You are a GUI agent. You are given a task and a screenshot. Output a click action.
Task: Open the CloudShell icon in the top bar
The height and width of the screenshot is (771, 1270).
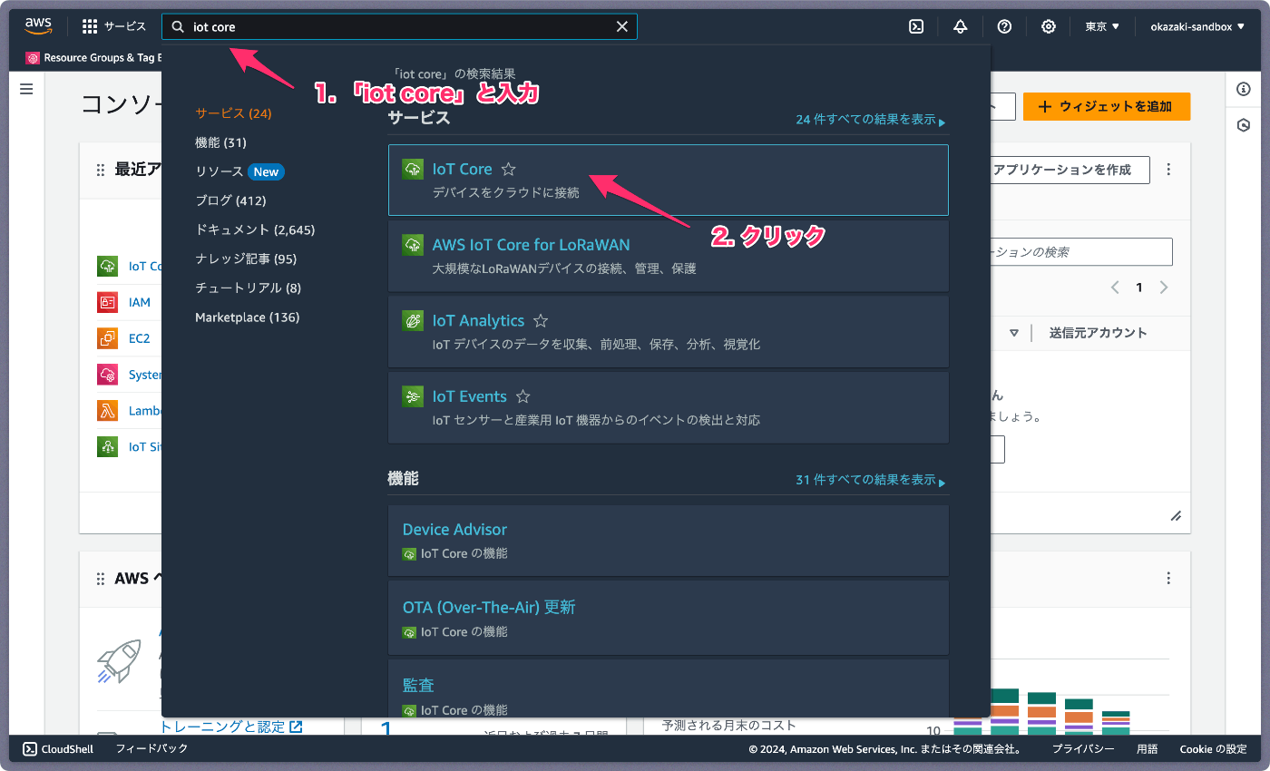point(916,26)
